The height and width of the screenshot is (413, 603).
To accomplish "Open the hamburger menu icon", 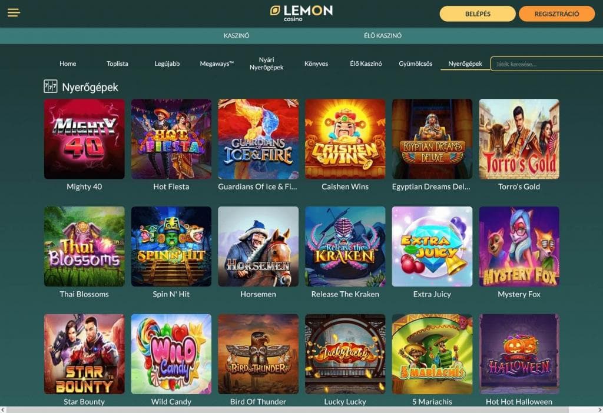I will click(x=14, y=13).
